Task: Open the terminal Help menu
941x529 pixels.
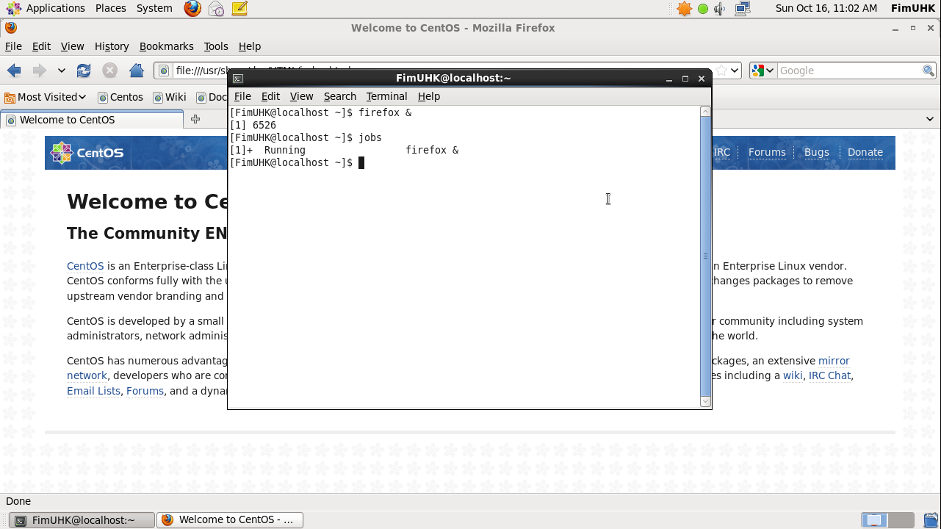Action: tap(429, 96)
